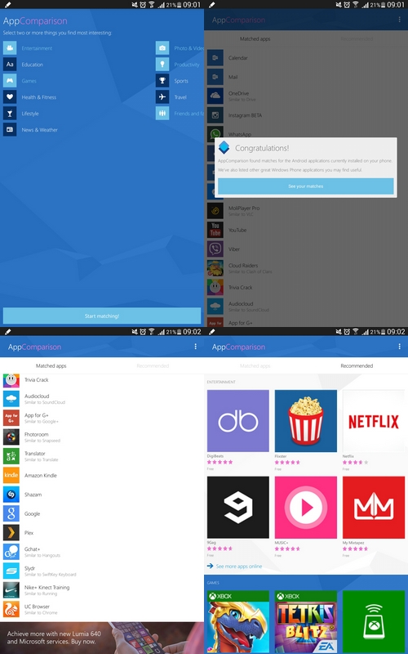Click the See your matches button
408x654 pixels.
click(x=305, y=186)
